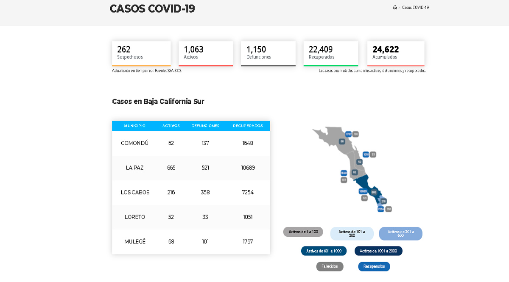
Task: Toggle the 'Activos de 1001 a 2000' legend
Action: pos(378,251)
